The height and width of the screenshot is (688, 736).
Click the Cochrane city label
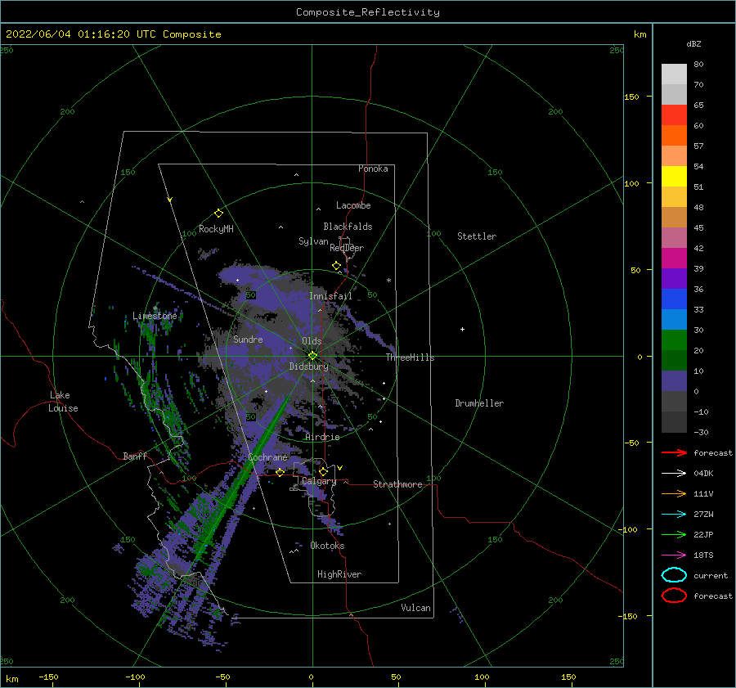pyautogui.click(x=267, y=457)
